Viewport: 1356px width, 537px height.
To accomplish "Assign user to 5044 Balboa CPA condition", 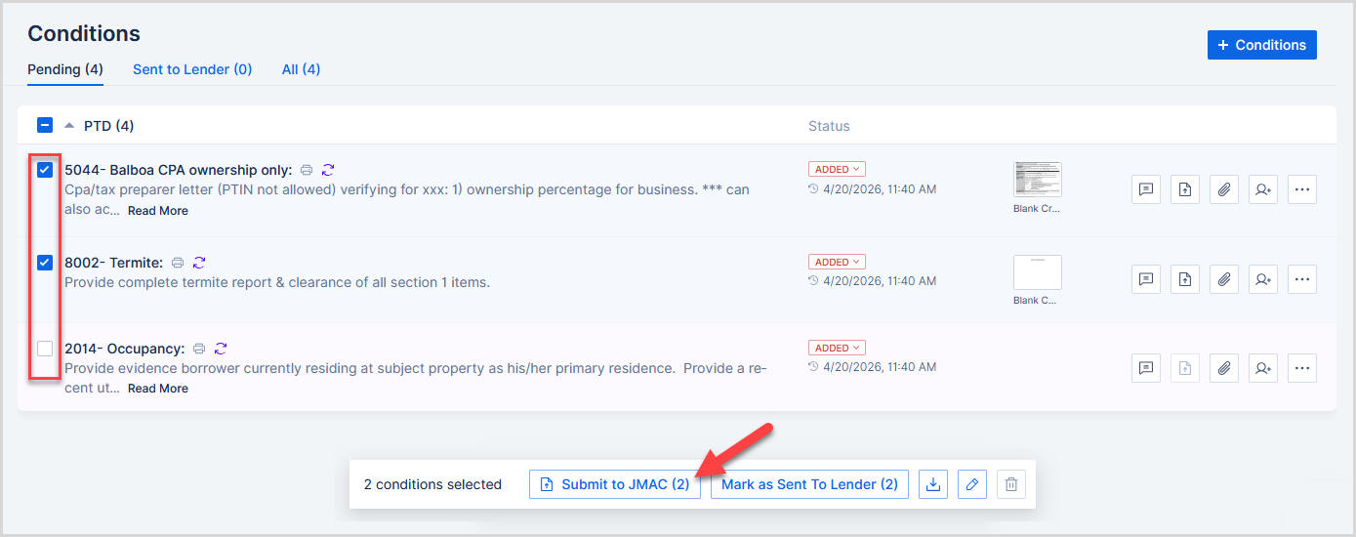I will 1262,189.
